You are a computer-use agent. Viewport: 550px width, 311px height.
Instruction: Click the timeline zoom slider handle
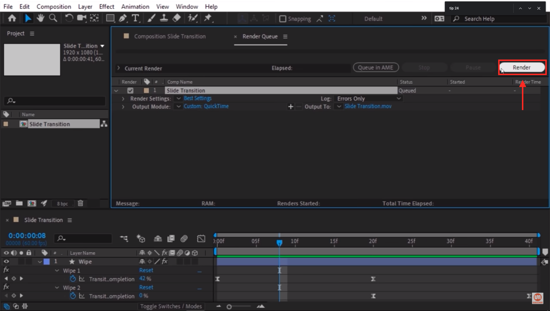pyautogui.click(x=229, y=307)
